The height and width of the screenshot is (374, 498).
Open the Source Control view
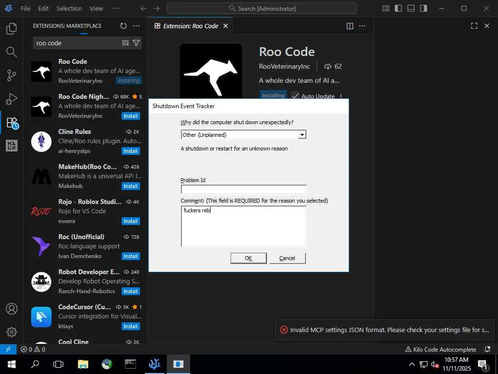(12, 75)
